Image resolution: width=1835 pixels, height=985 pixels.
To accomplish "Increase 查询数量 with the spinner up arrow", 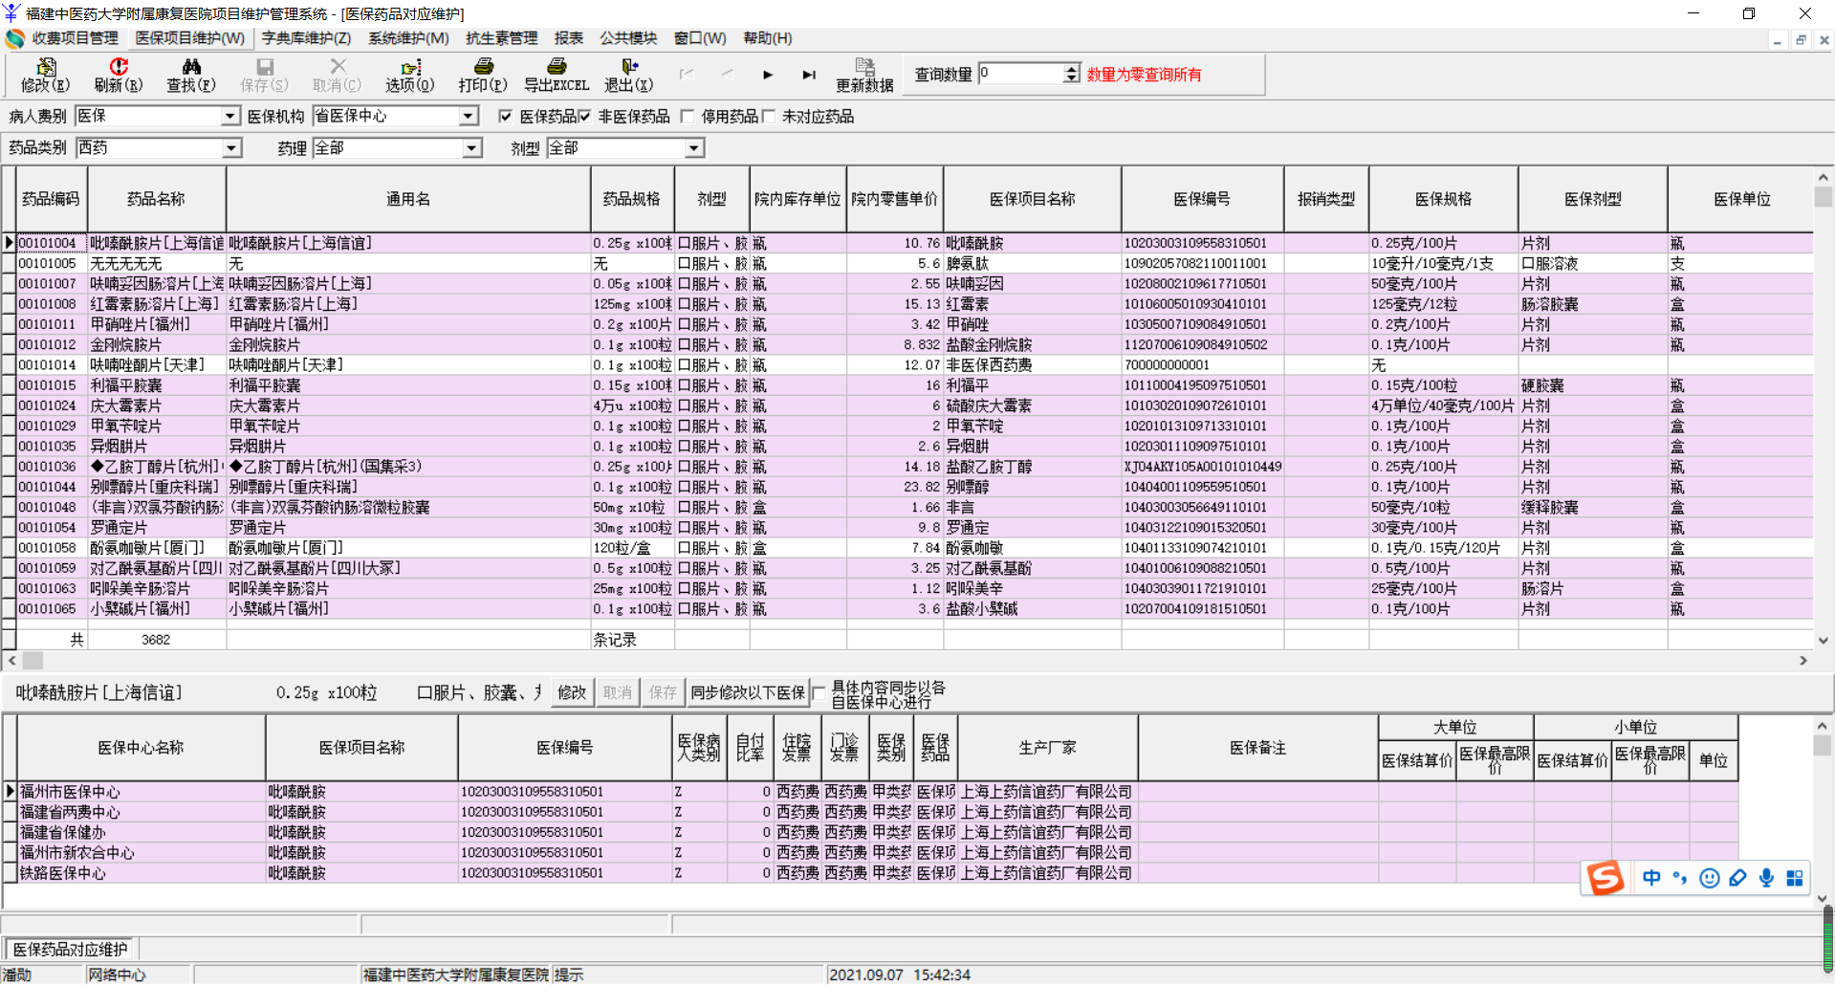I will click(1072, 69).
